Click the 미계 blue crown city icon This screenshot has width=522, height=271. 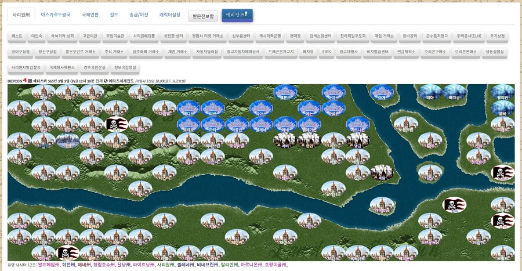381,92
